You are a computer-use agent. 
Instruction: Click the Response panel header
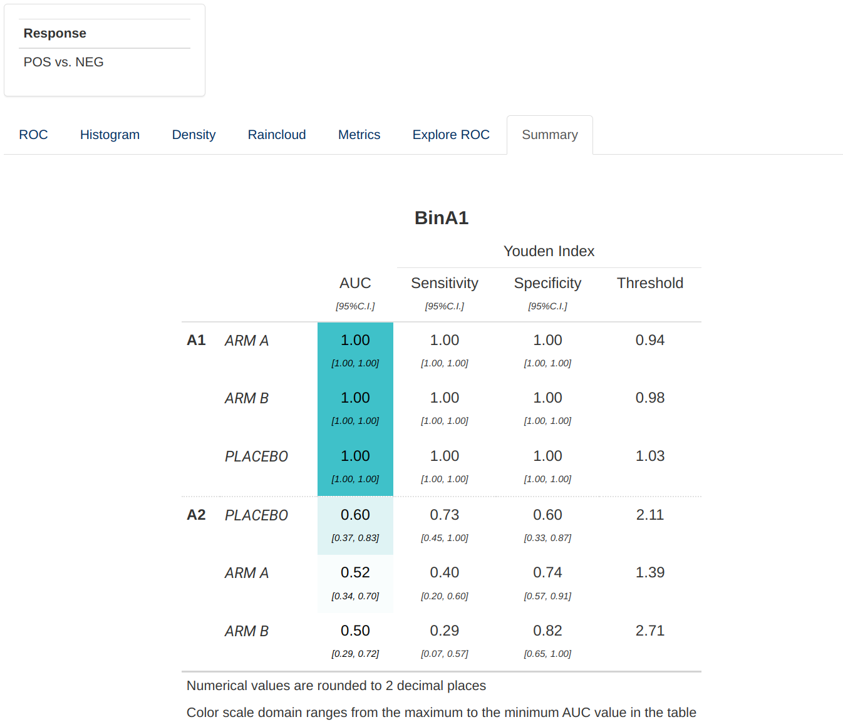[55, 33]
